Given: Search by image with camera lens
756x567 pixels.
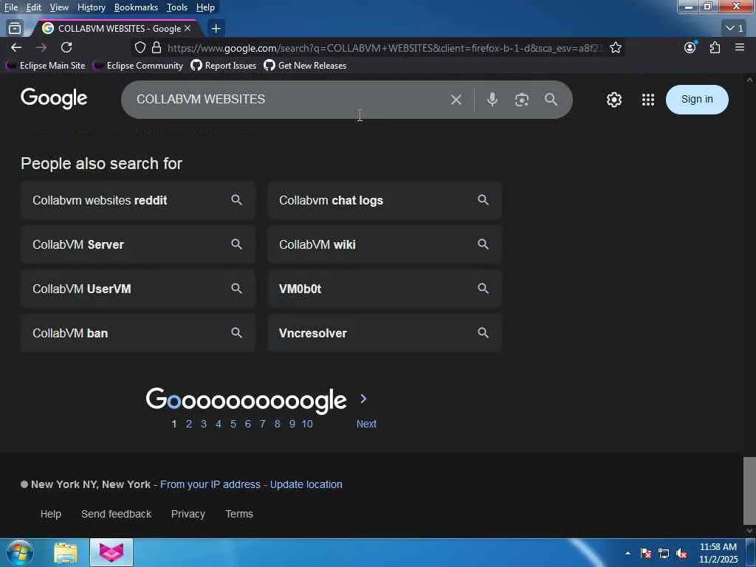Looking at the screenshot, I should (x=522, y=100).
